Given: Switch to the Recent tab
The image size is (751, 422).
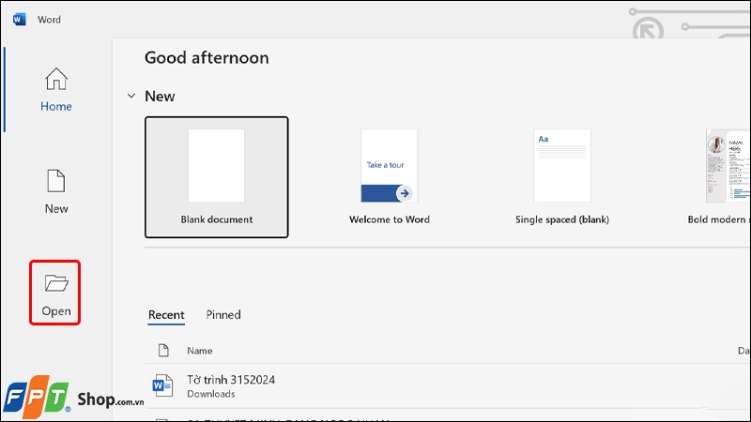Looking at the screenshot, I should [x=166, y=315].
